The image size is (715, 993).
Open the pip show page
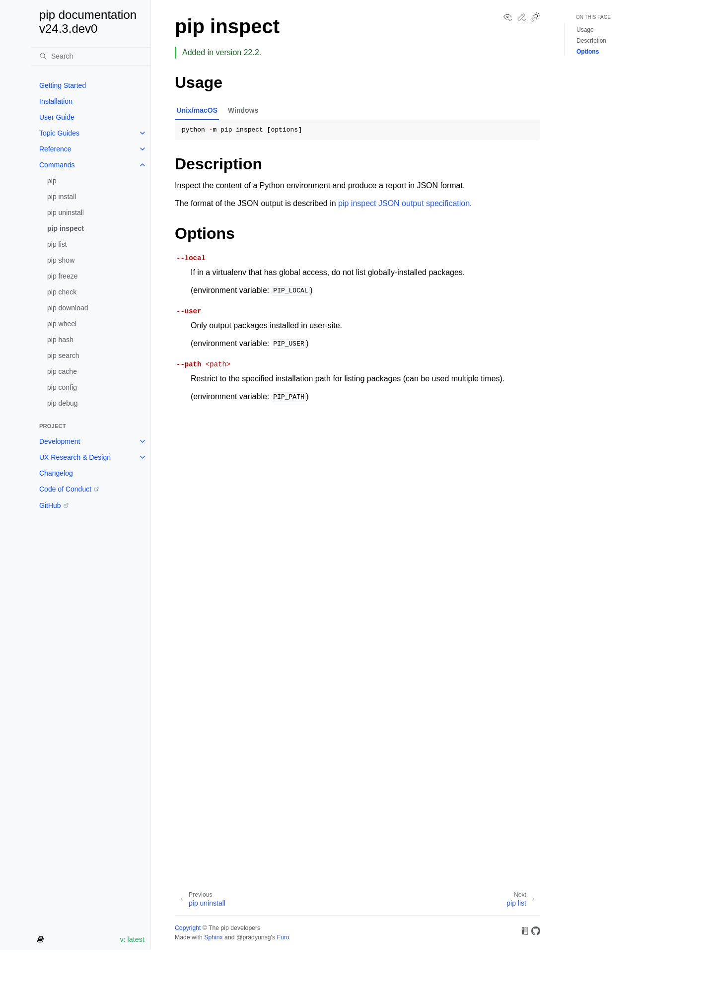(61, 260)
